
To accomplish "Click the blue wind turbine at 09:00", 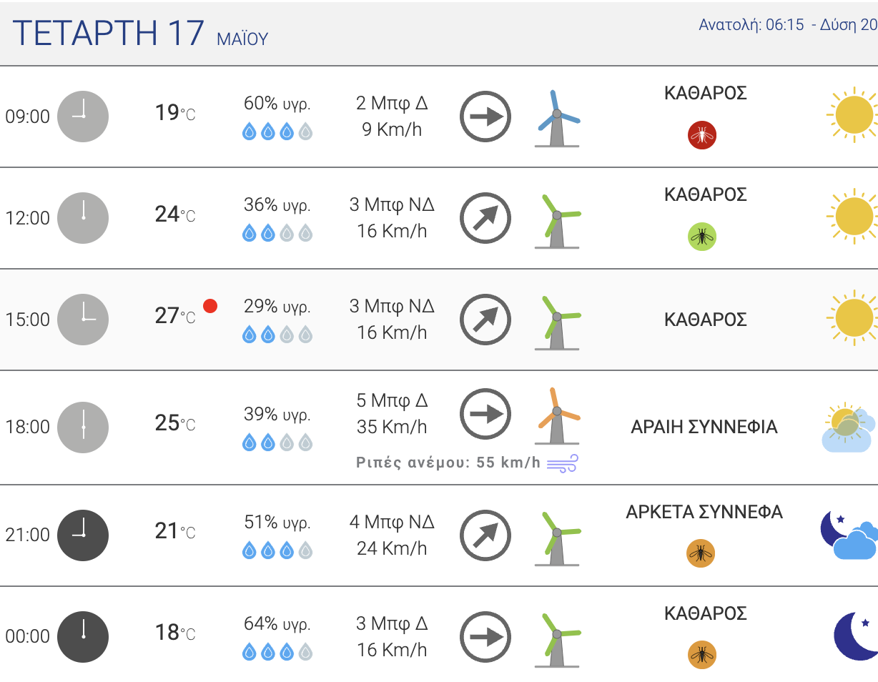I will tap(557, 119).
